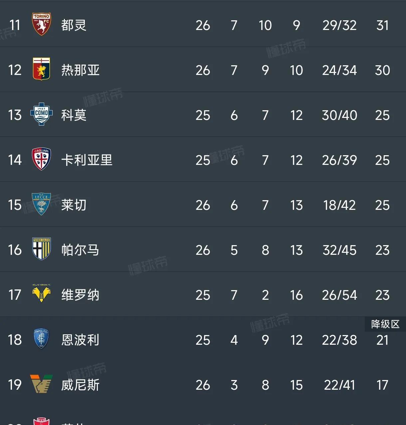Screen dimensions: 406x425
Task: Click the 热那亚 table row
Action: pos(203,70)
